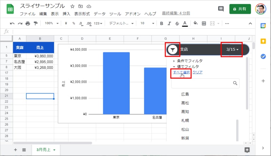Click the slicer value search field
This screenshot has width=271, height=156.
pyautogui.click(x=205, y=83)
